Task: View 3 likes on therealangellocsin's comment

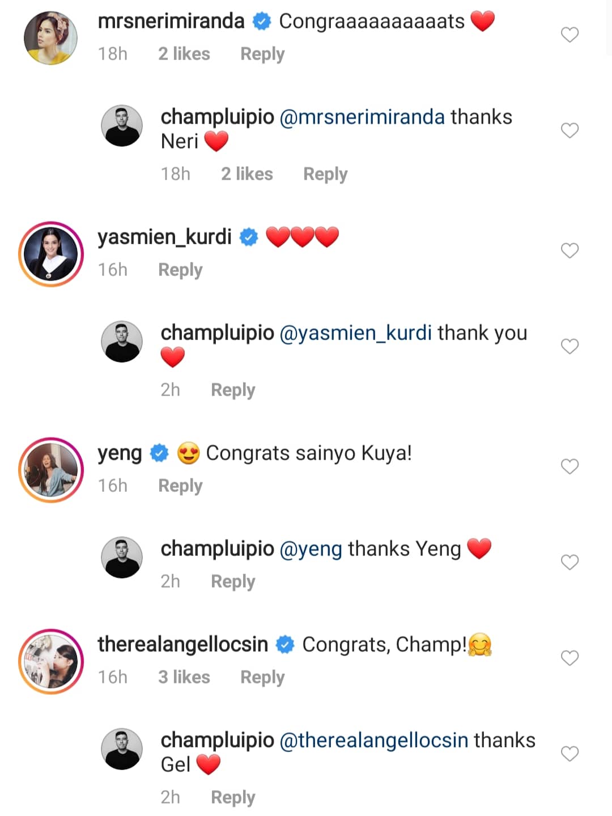Action: (184, 678)
